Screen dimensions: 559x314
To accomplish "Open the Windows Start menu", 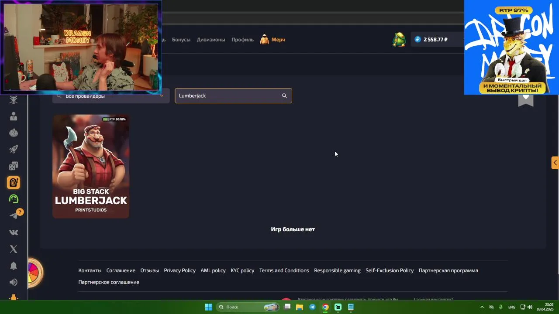I will point(209,307).
